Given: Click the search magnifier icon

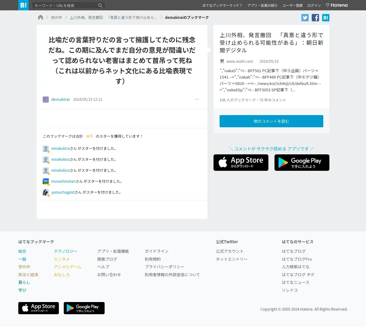Looking at the screenshot, I should click(x=100, y=5).
